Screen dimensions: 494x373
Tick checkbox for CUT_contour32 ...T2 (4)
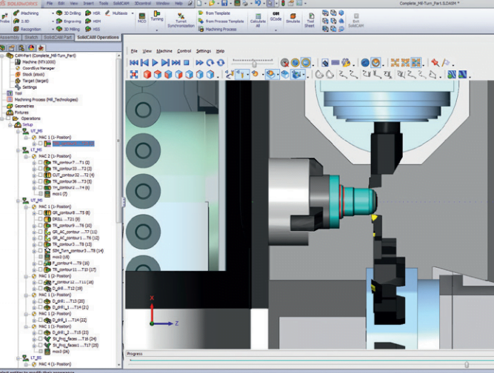pyautogui.click(x=40, y=175)
